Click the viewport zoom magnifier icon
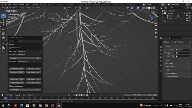This screenshot has height=108, width=192. pos(156,26)
